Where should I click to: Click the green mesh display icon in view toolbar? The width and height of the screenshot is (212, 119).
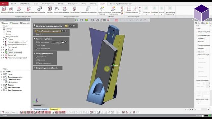(x=77, y=20)
